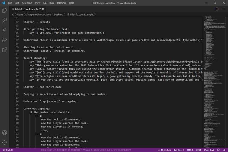Open the Selection menu
Screen dimensions: 228x152
[x=27, y=3]
